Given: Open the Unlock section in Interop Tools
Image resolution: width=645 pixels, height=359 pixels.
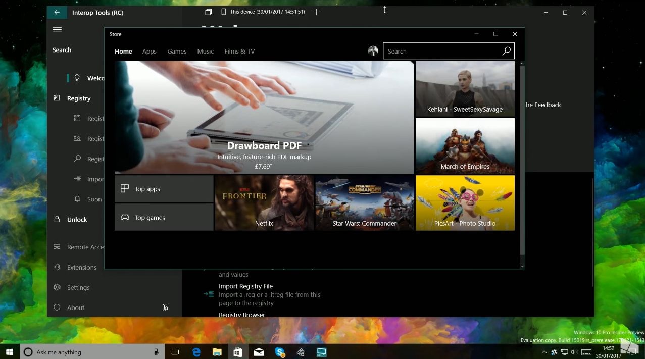Looking at the screenshot, I should (x=71, y=220).
